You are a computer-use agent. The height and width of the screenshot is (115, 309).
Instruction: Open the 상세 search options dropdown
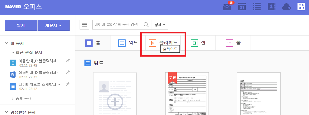coord(160,25)
